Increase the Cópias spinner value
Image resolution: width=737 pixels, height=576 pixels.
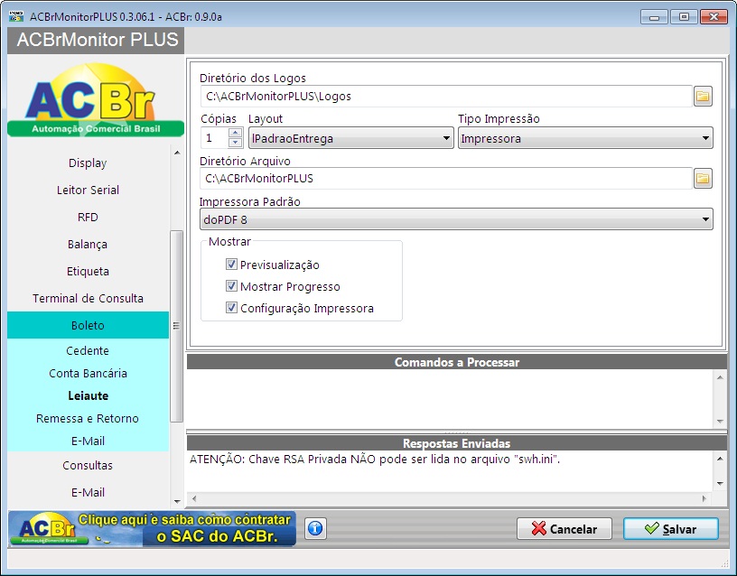pyautogui.click(x=236, y=133)
